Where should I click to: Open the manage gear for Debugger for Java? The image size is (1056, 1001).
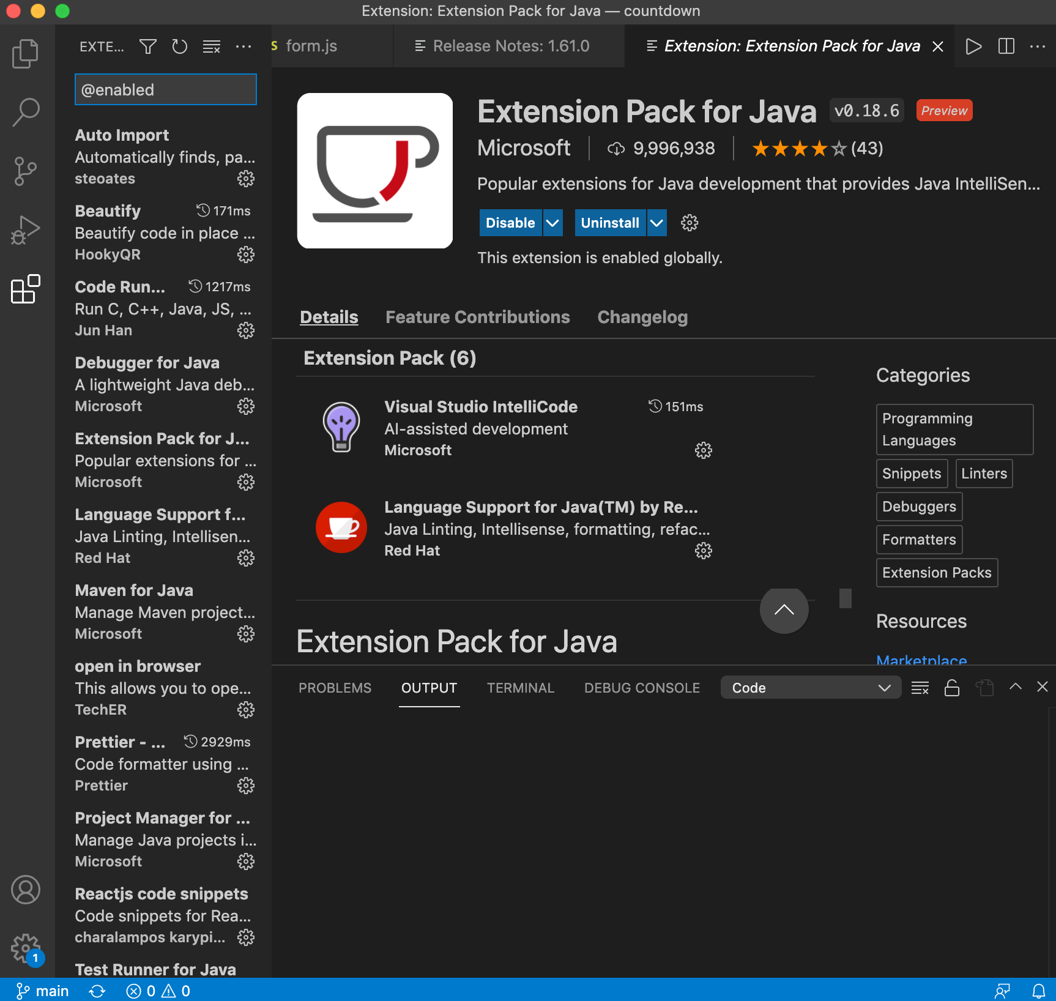click(246, 406)
